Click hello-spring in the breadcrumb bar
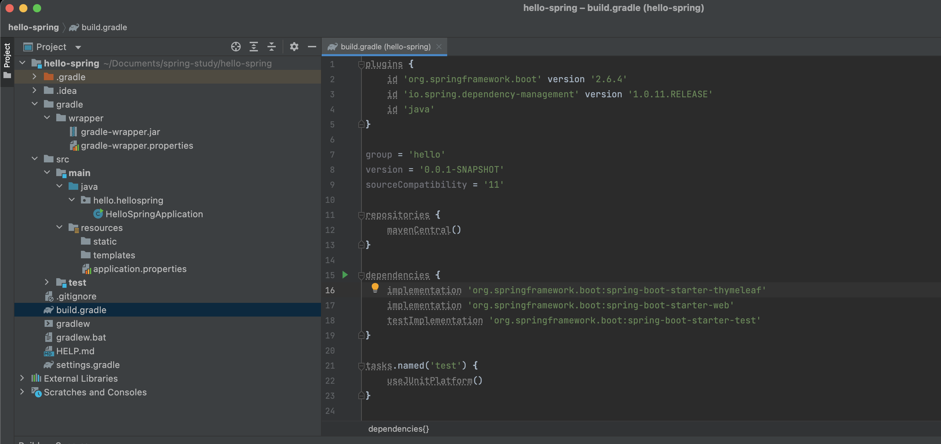 [x=33, y=27]
